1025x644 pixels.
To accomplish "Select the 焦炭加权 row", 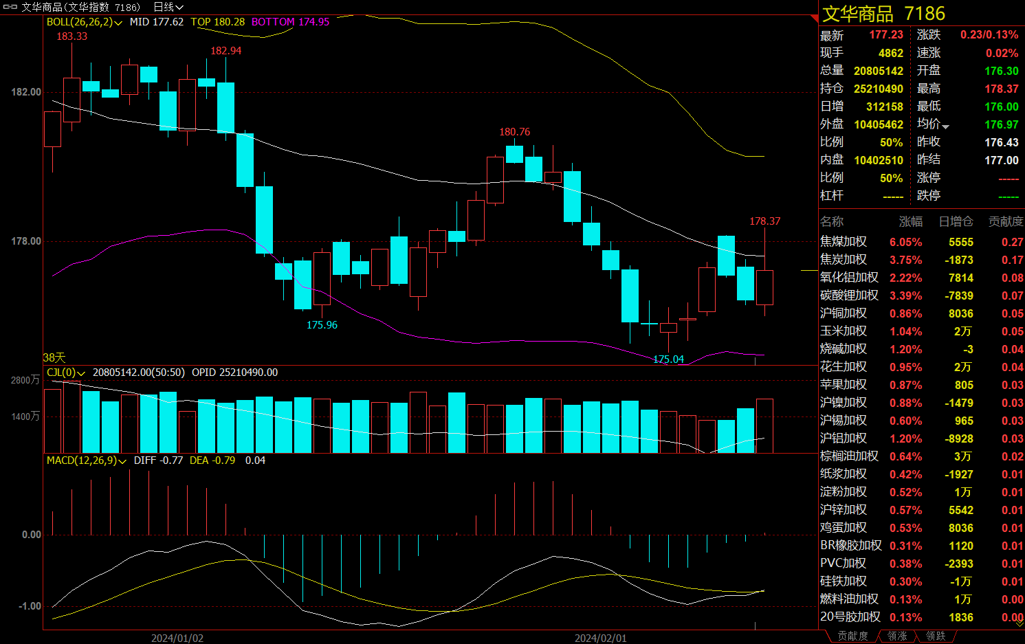I will [x=921, y=260].
